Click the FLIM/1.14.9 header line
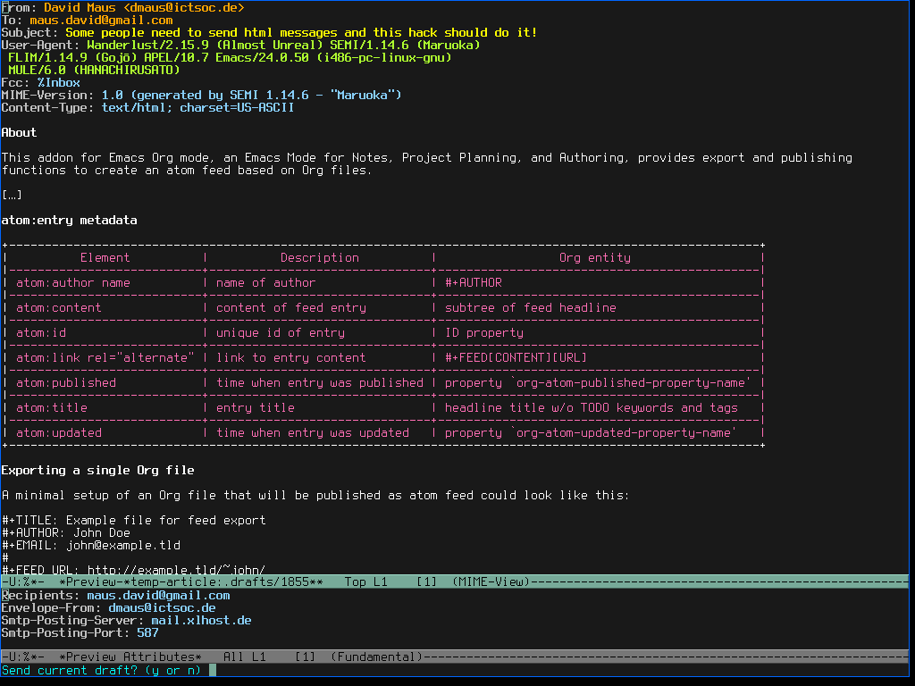 (x=230, y=58)
